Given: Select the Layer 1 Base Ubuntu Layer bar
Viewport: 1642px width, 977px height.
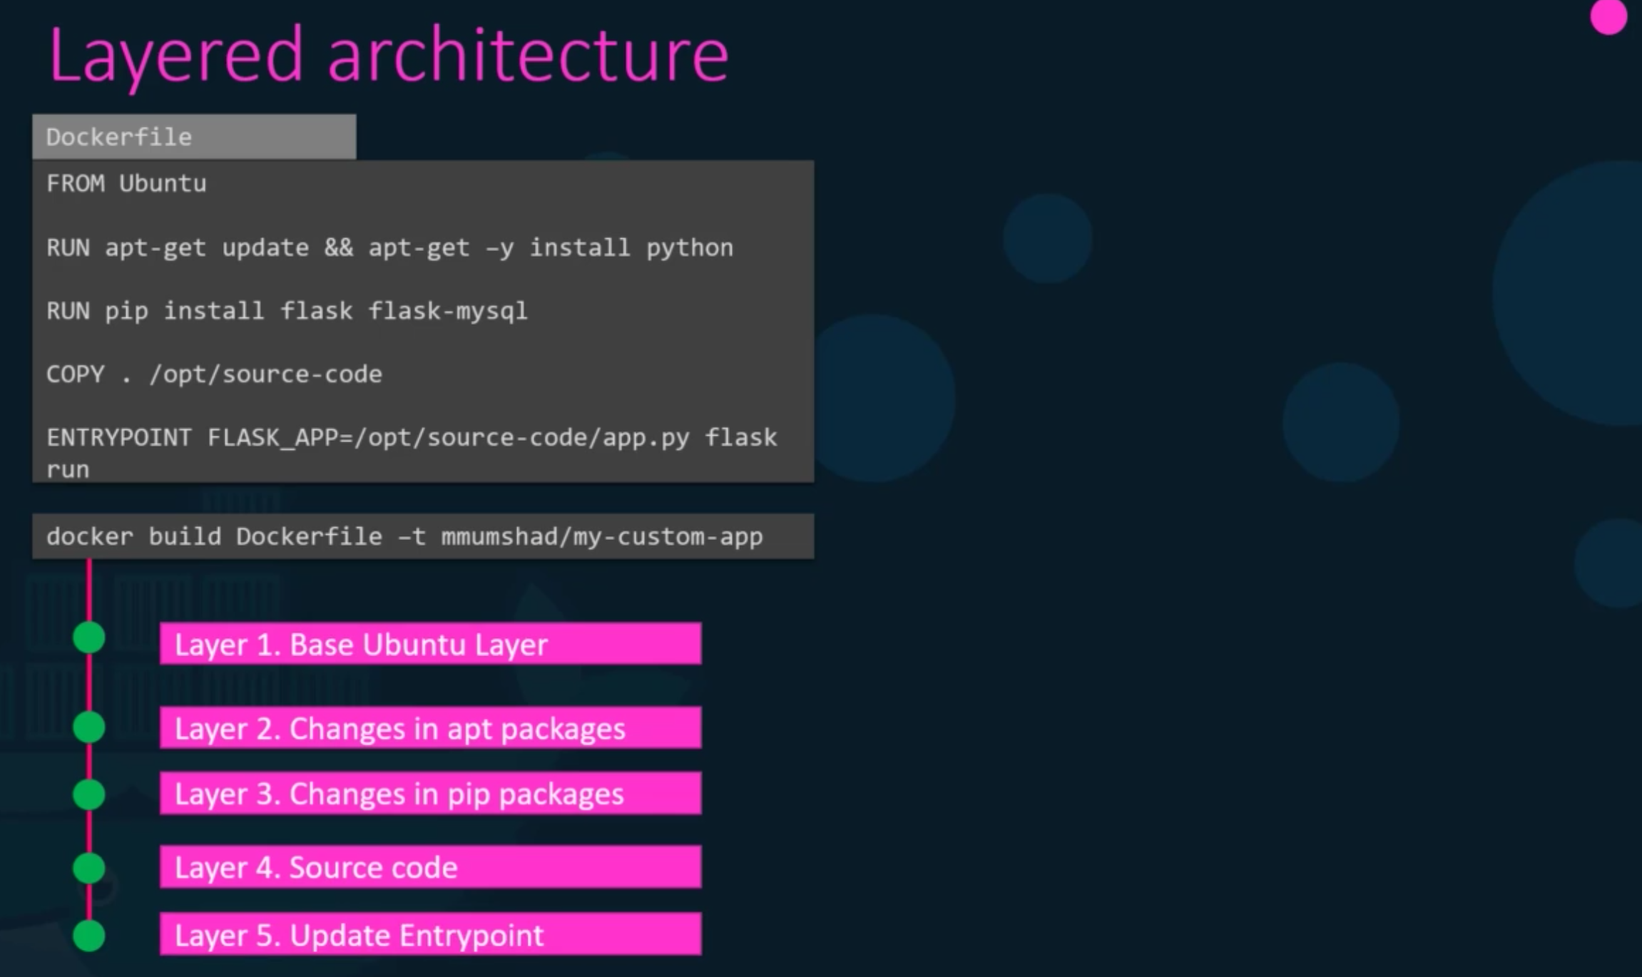Looking at the screenshot, I should click(x=430, y=644).
